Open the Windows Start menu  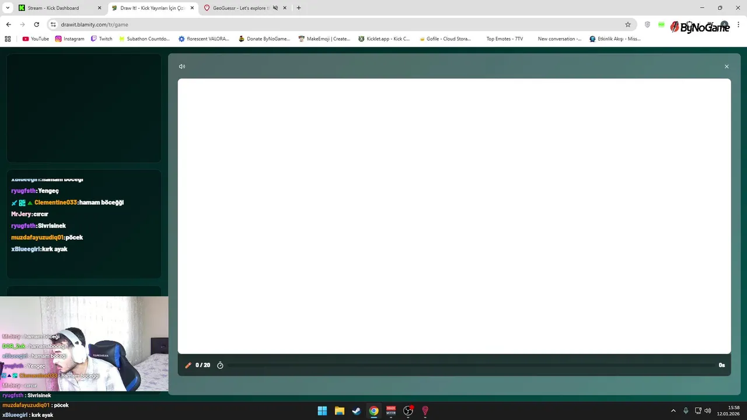click(x=322, y=411)
